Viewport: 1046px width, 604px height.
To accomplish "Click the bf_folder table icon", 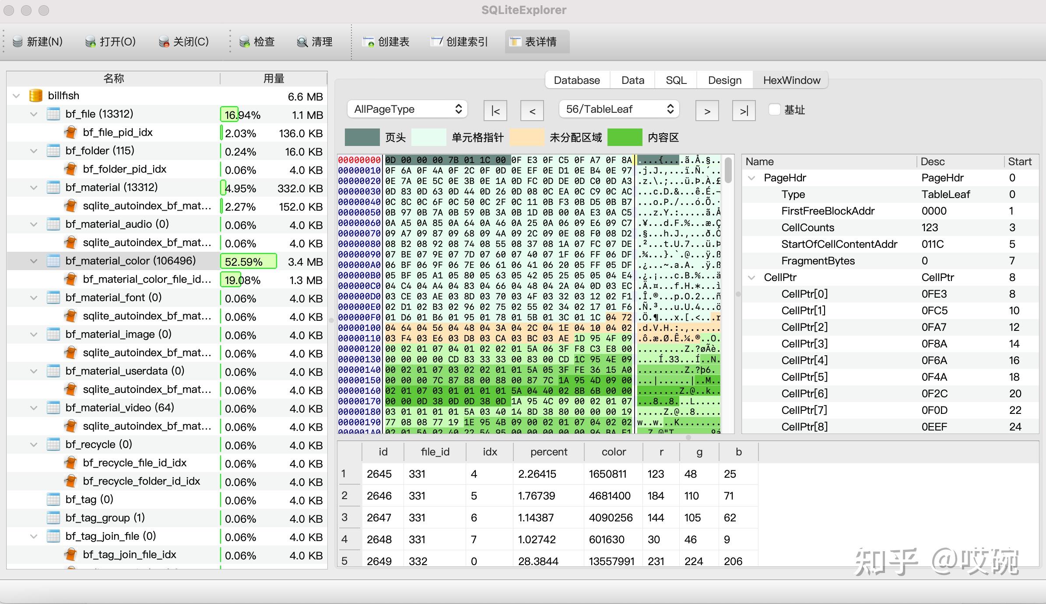I will click(53, 151).
